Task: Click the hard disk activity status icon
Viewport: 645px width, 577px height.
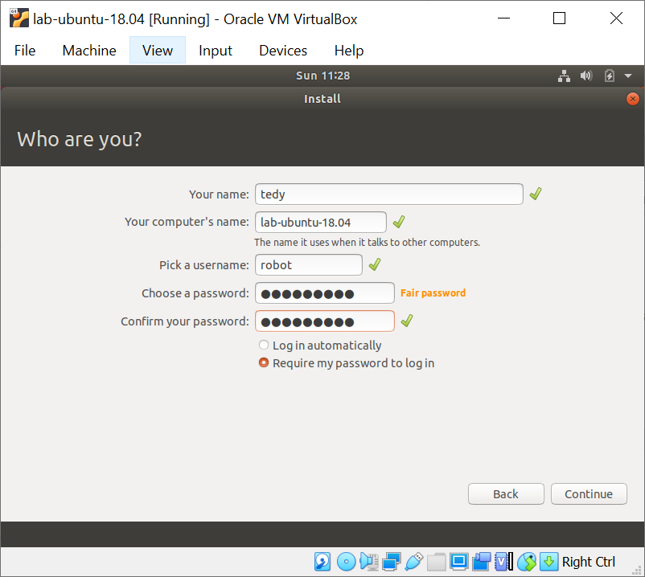Action: point(322,562)
